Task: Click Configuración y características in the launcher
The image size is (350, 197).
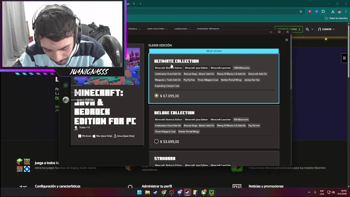Action: [57, 186]
